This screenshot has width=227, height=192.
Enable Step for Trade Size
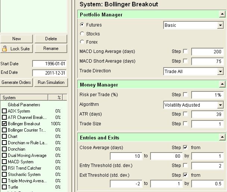pos(185,123)
